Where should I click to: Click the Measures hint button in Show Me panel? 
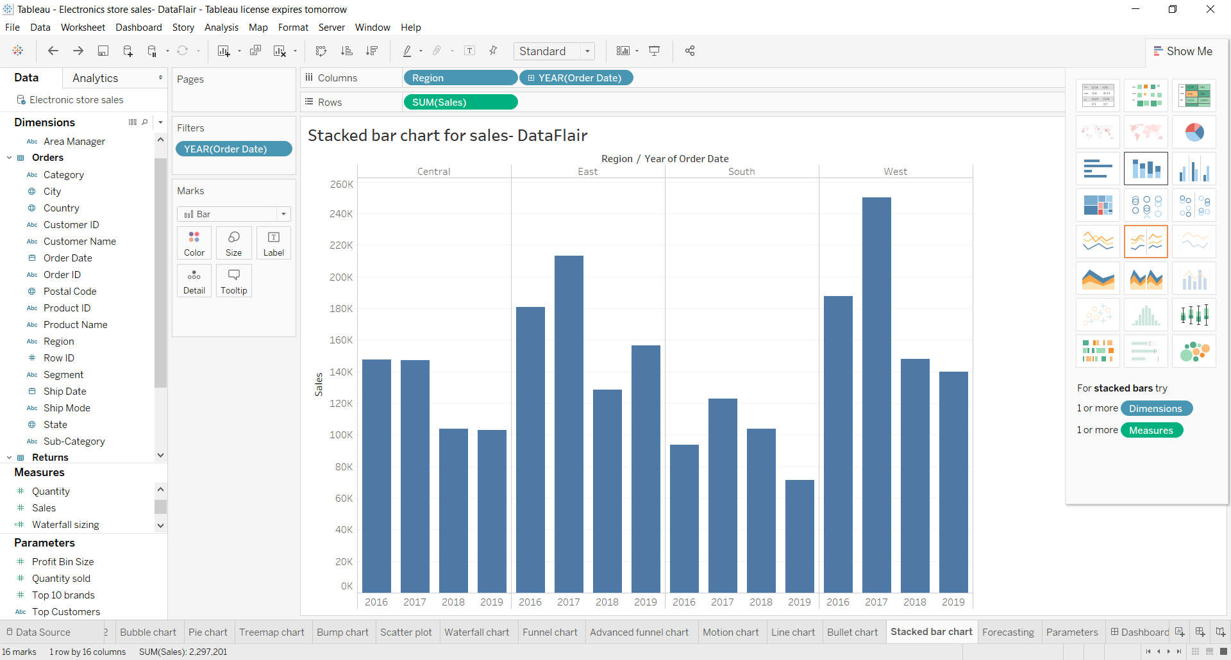[x=1151, y=430]
